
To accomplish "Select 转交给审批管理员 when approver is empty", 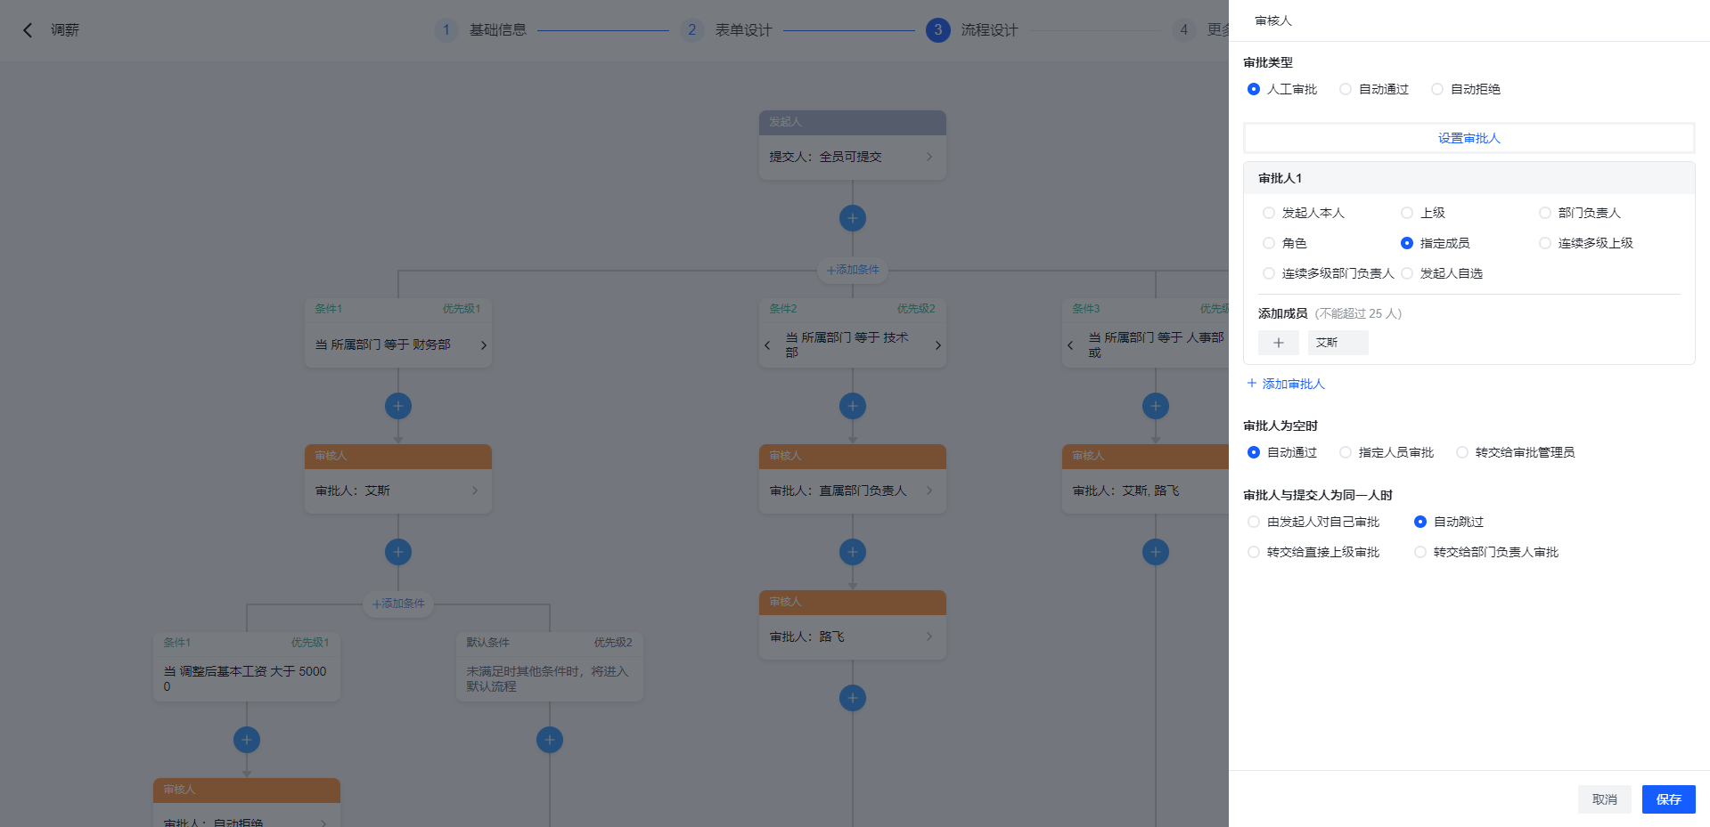I will (x=1461, y=451).
